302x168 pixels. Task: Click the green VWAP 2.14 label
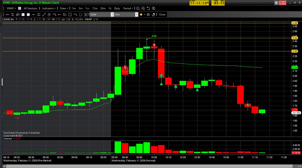coord(294,67)
